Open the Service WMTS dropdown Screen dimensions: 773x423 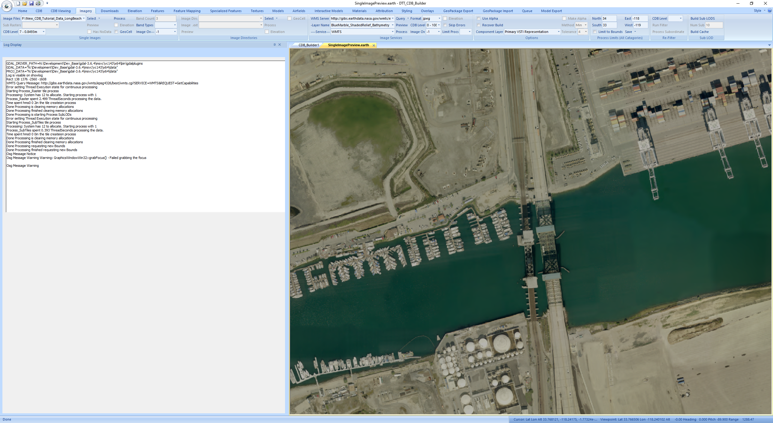393,32
